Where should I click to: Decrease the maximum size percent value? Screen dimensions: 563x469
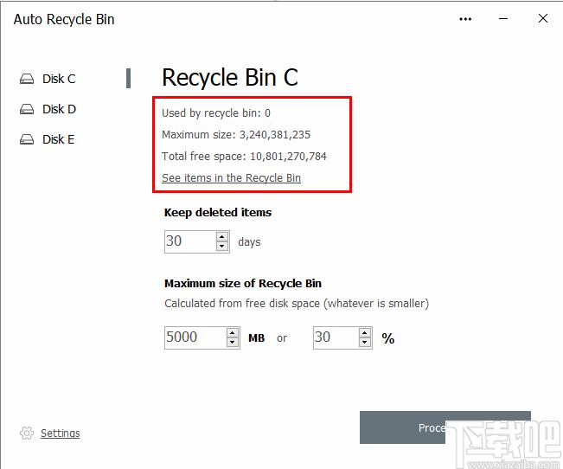365,342
